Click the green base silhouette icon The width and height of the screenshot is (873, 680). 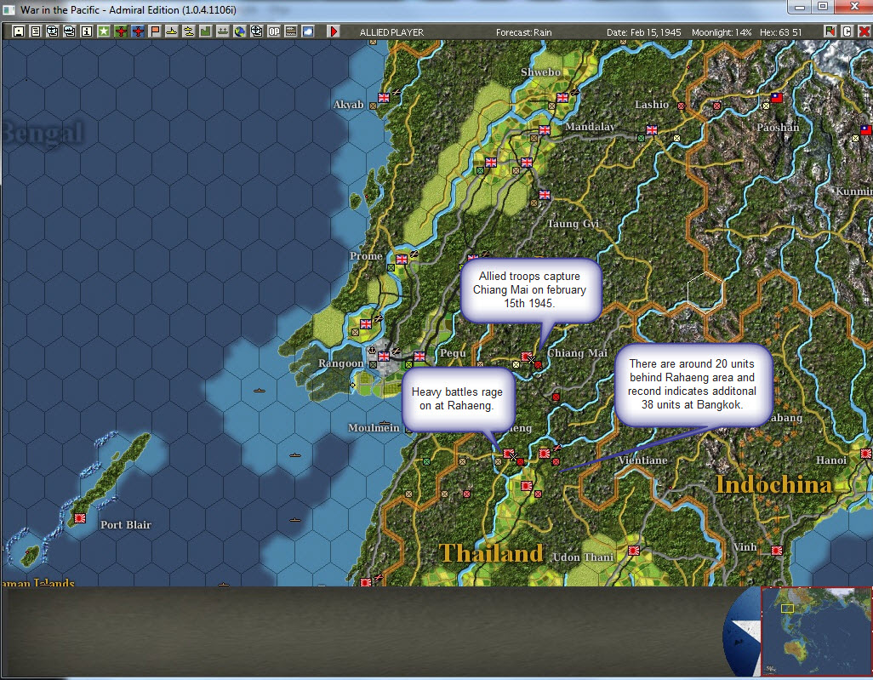click(205, 31)
